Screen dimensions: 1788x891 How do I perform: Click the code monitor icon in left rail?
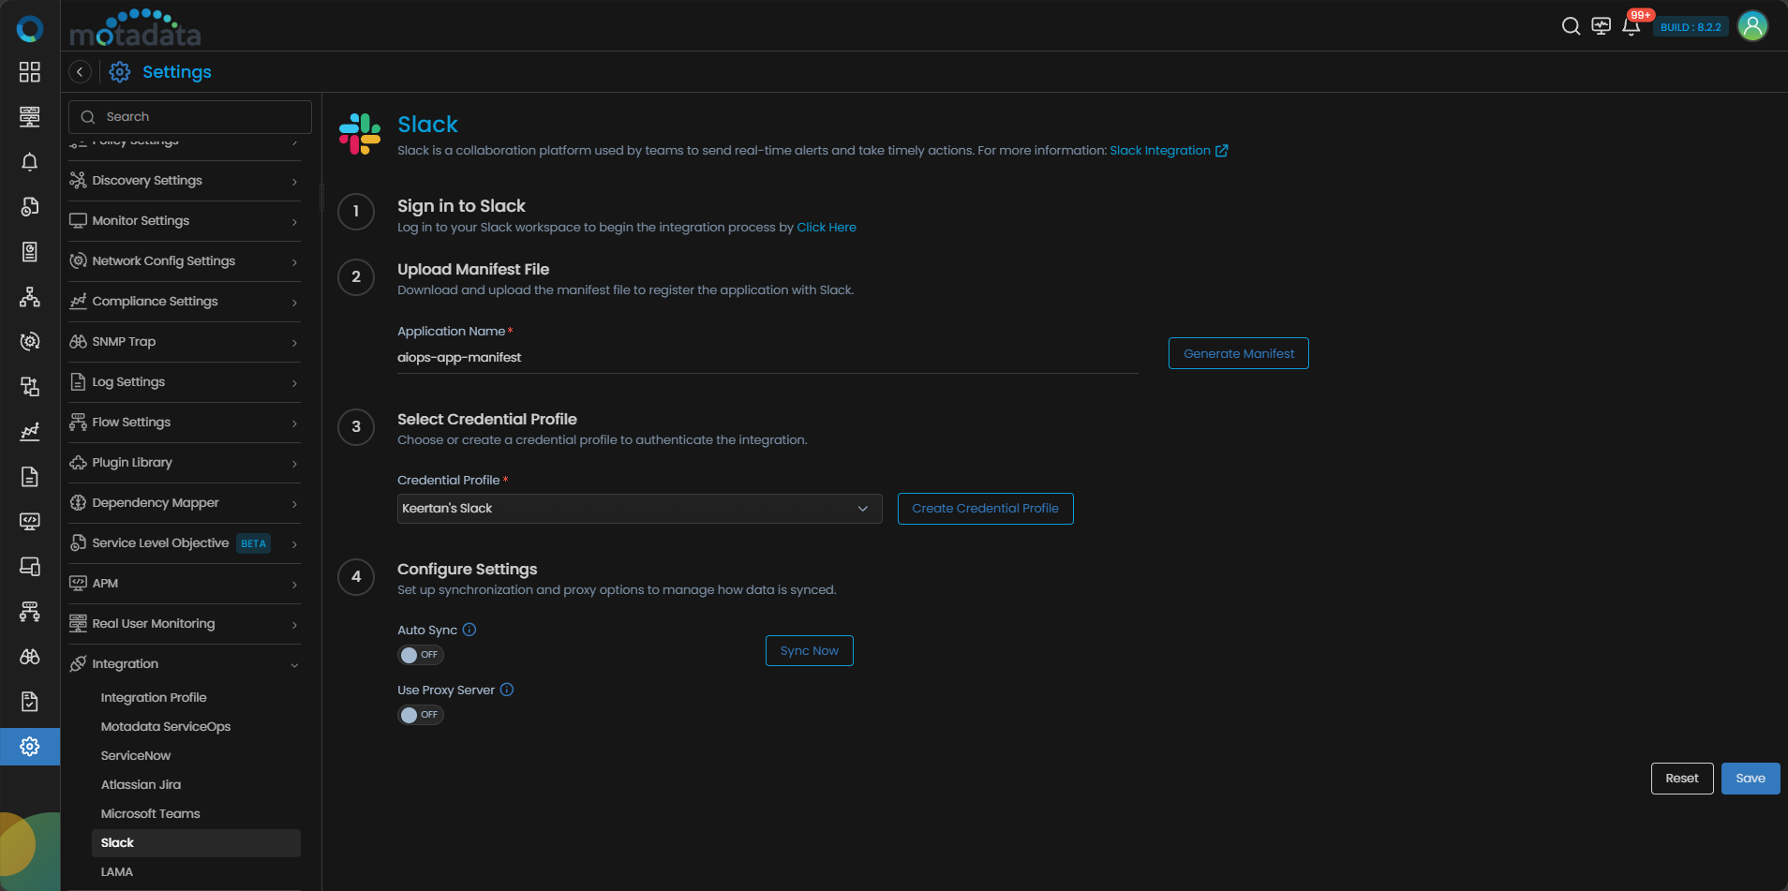pos(30,522)
